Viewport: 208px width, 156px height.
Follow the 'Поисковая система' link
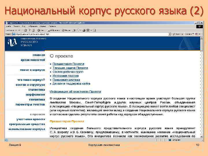(66, 80)
